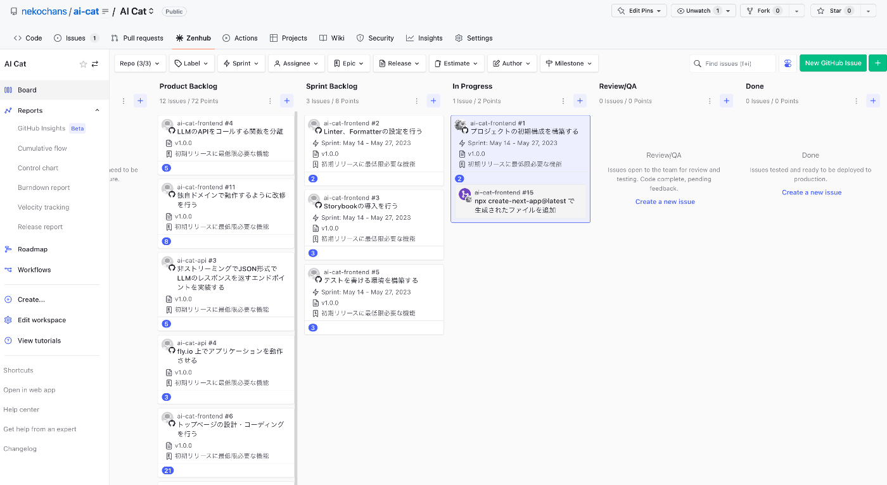Switch to the Insights tab
Viewport: 887px width, 485px height.
[424, 38]
